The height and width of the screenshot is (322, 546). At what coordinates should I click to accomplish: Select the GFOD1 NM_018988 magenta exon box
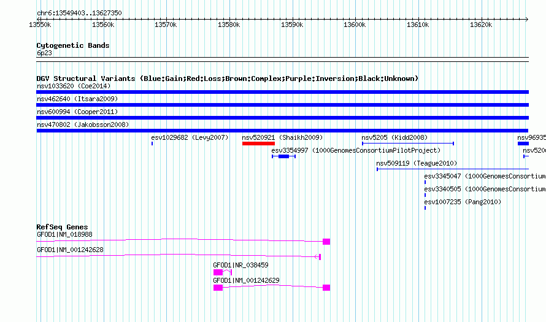(x=326, y=242)
